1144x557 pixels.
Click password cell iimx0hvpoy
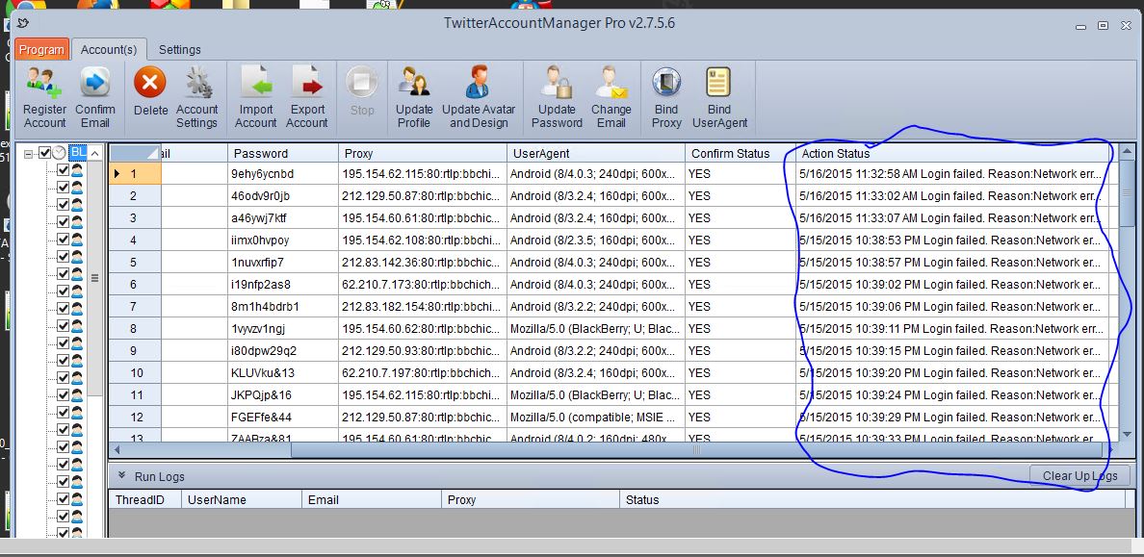[x=283, y=240]
